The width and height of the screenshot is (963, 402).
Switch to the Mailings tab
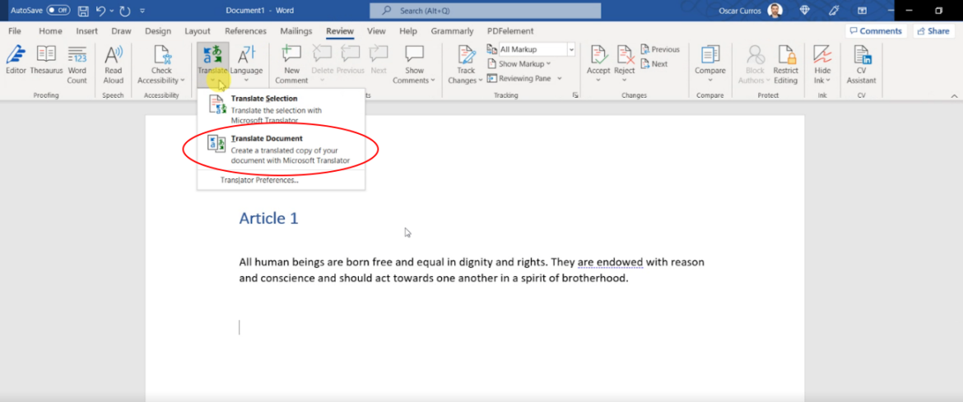[296, 30]
